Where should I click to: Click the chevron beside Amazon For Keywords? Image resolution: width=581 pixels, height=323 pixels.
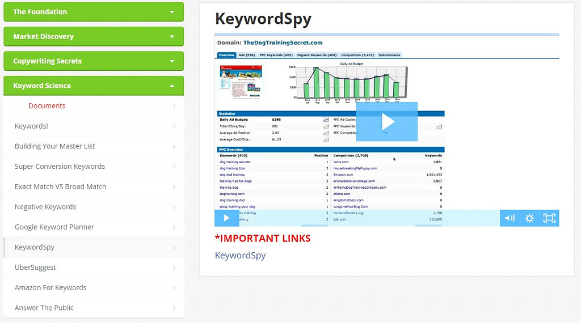point(174,288)
